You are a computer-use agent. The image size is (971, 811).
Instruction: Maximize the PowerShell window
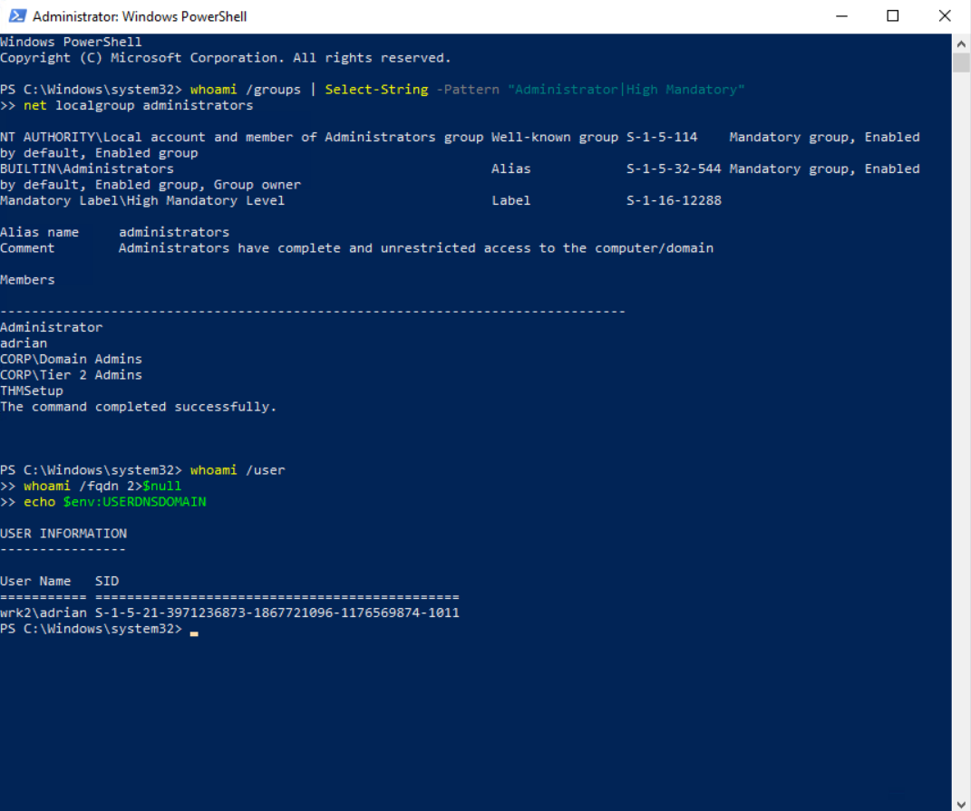(893, 16)
